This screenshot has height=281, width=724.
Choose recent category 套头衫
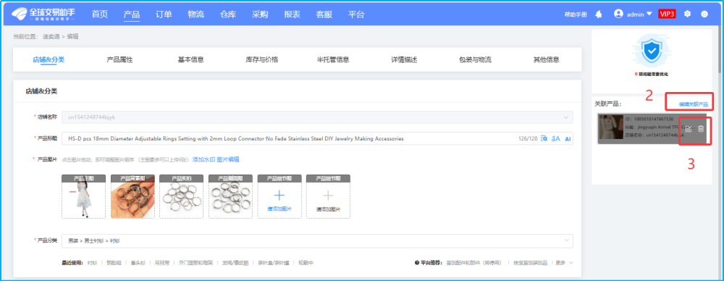coord(138,263)
